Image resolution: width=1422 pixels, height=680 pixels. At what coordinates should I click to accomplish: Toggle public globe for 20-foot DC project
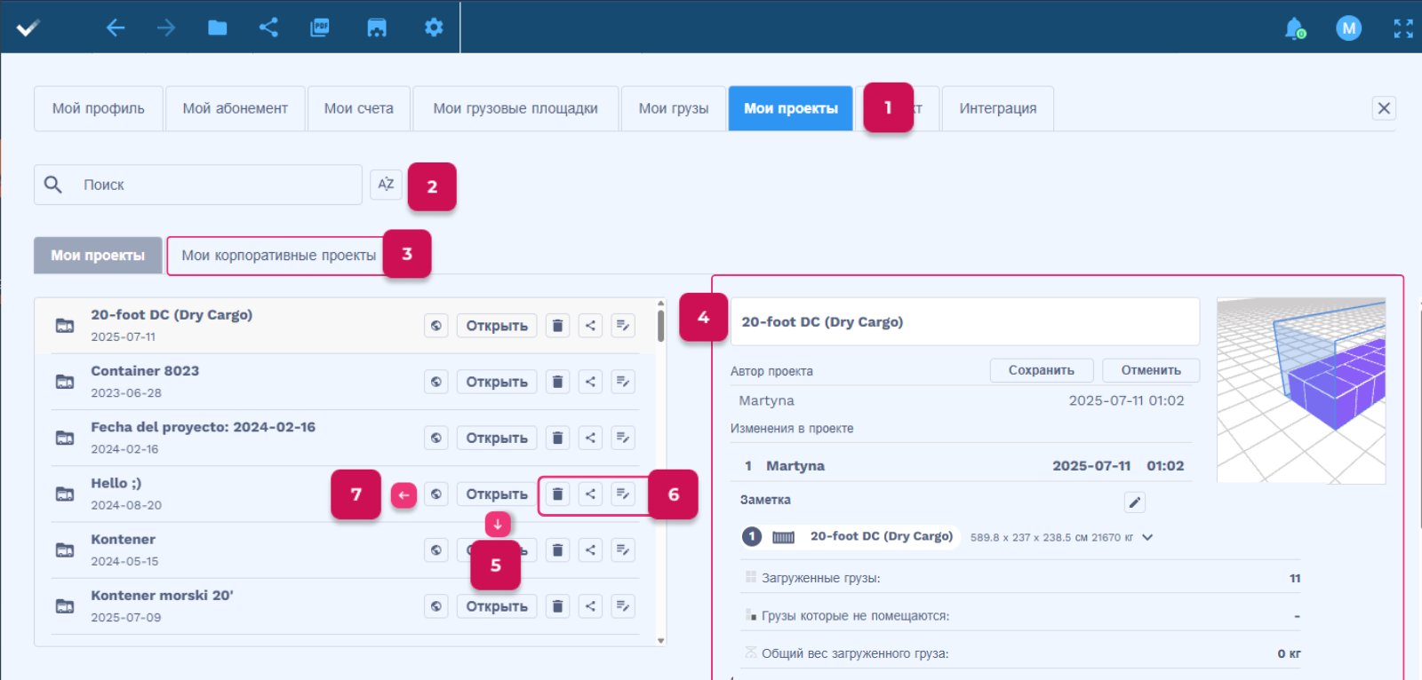click(435, 326)
